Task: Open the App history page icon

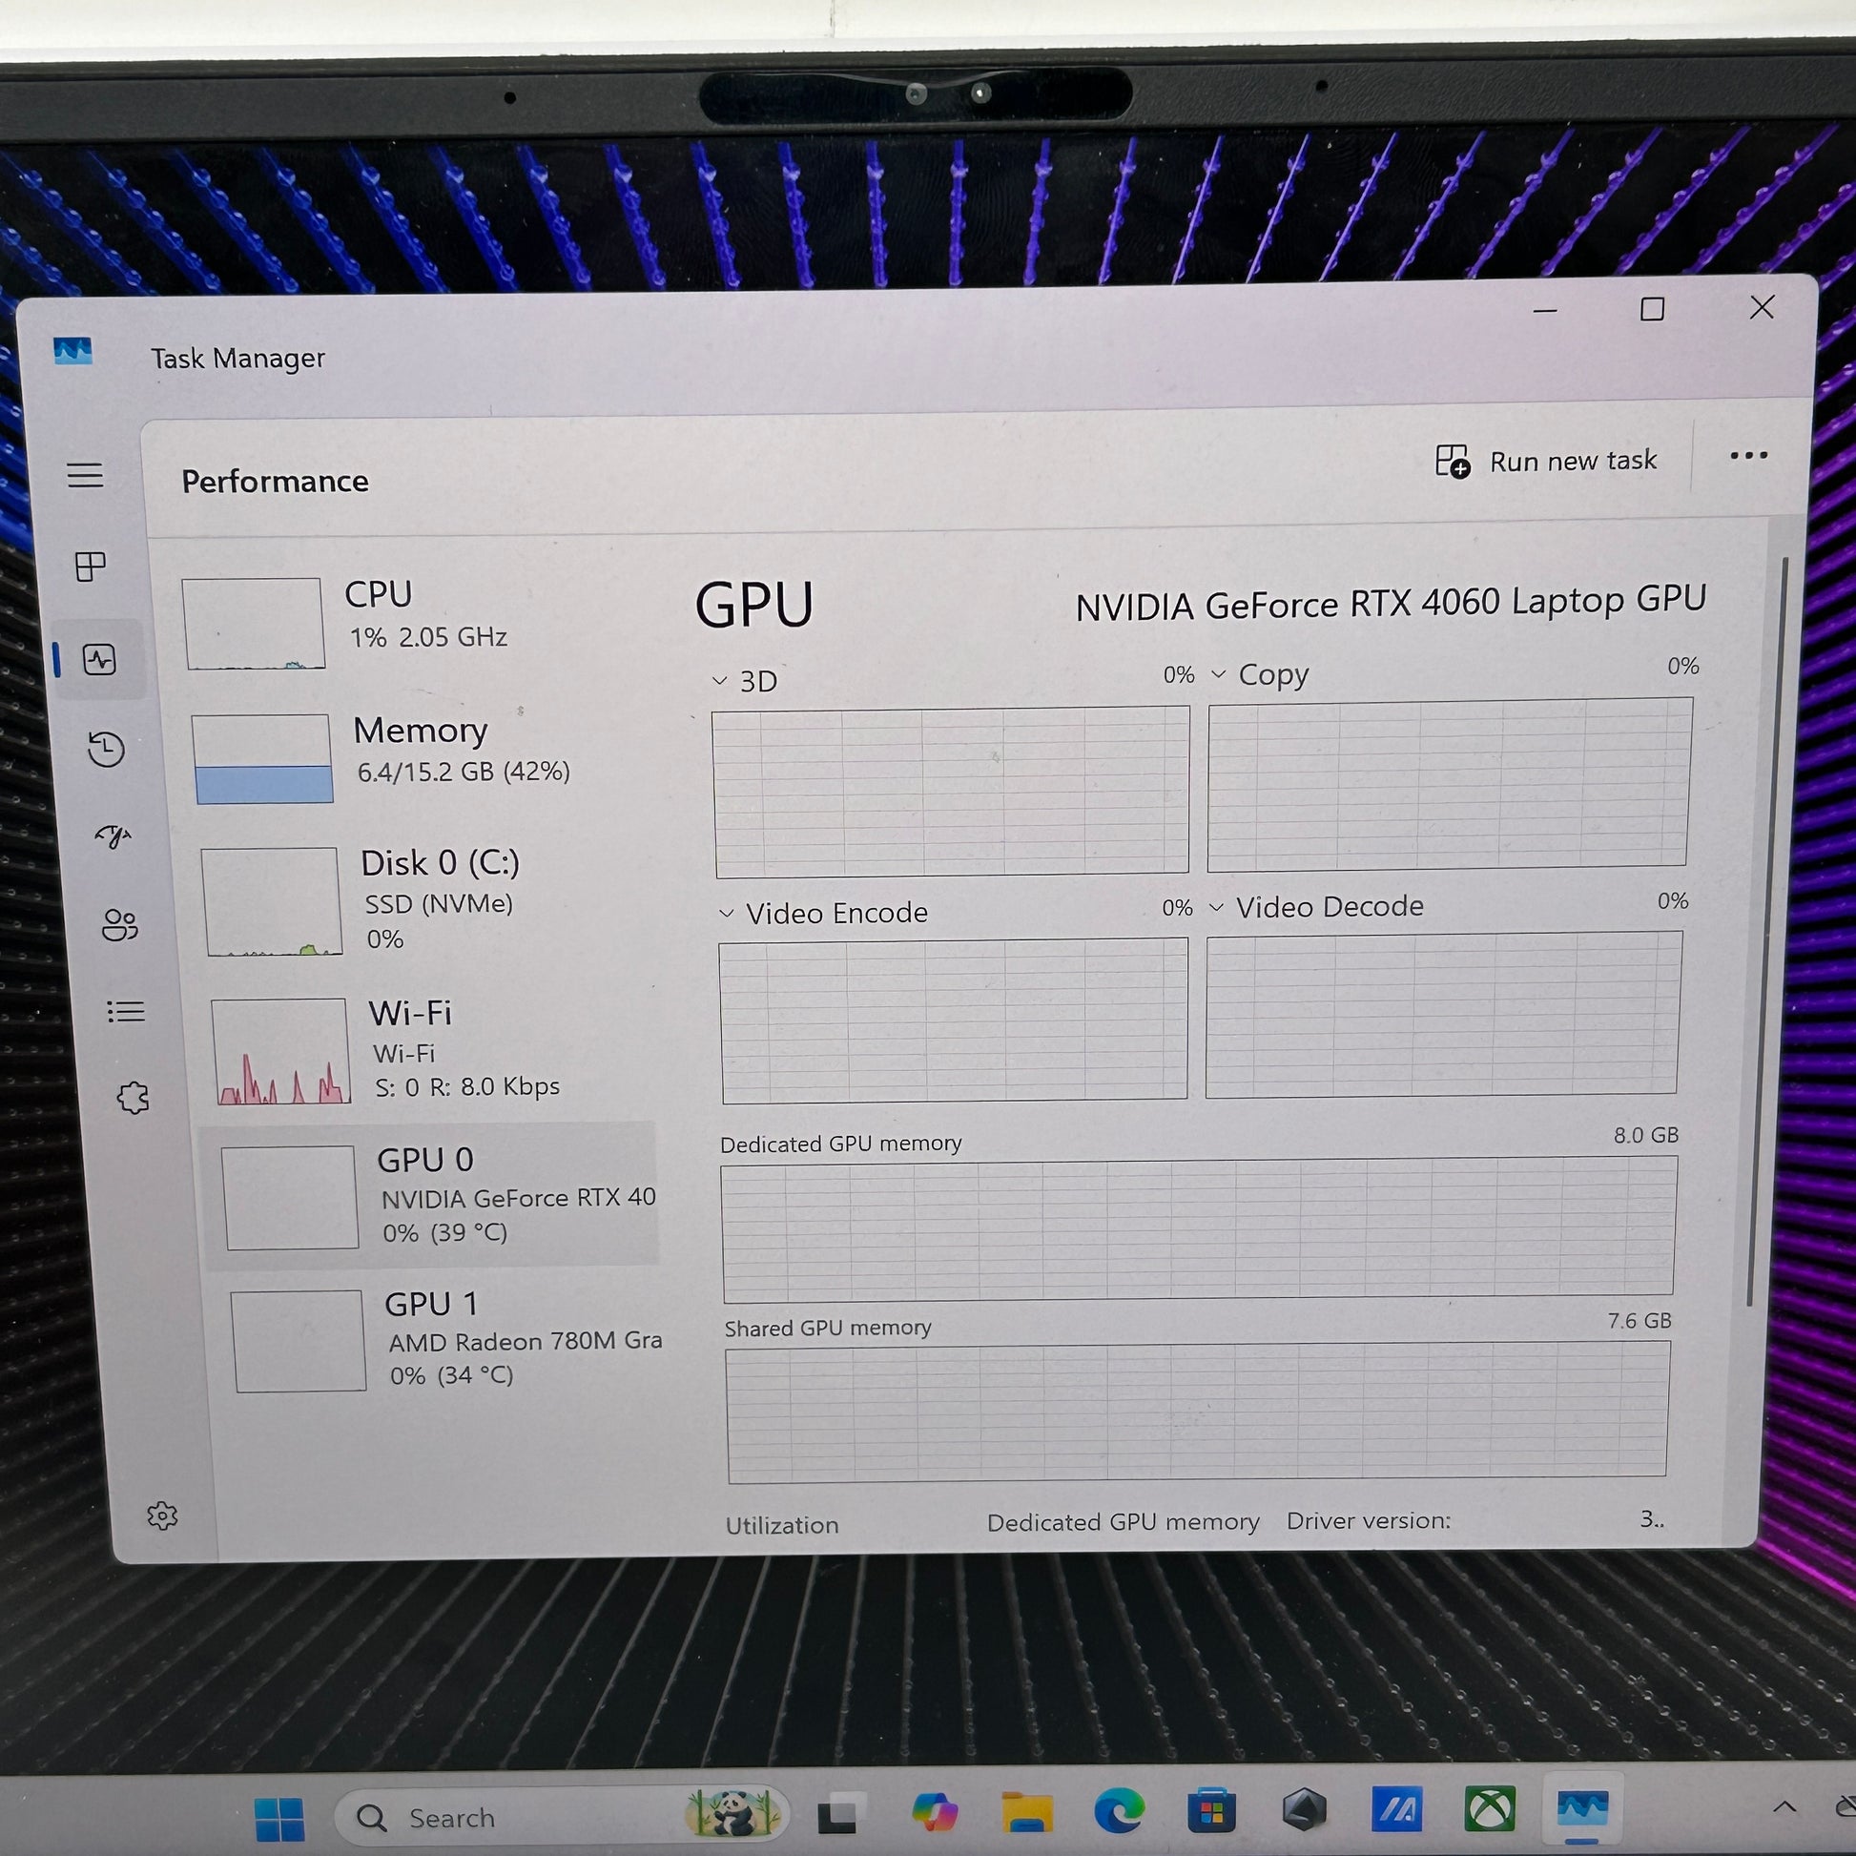Action: pos(106,750)
